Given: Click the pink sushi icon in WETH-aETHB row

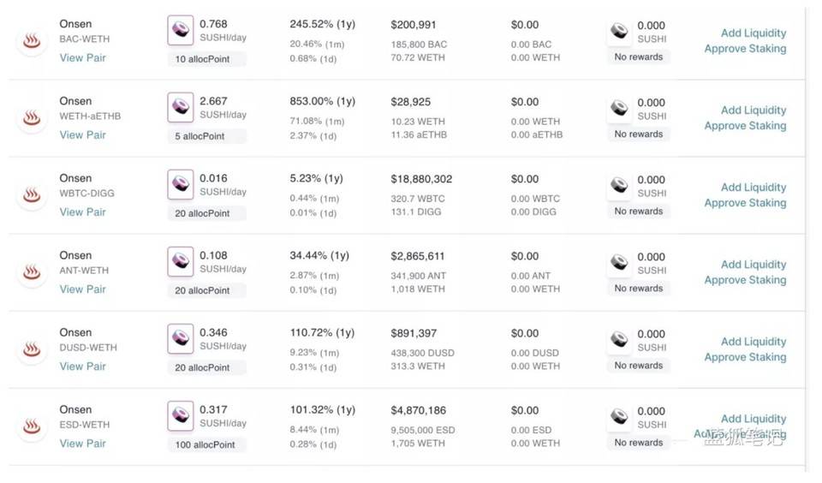Looking at the screenshot, I should (181, 107).
